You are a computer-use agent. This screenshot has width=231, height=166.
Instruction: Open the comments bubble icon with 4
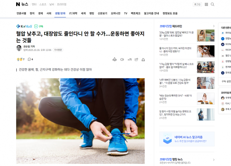30,59
